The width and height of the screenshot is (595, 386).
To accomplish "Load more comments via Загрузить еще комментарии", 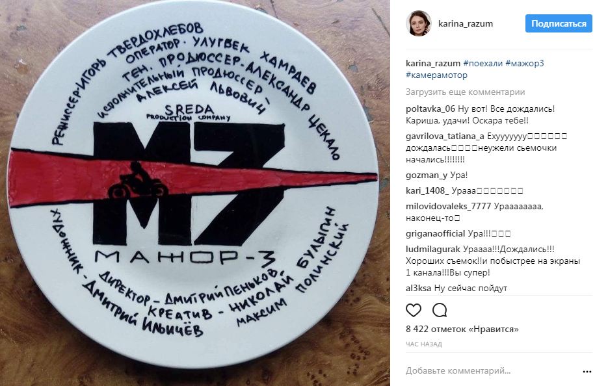I will tap(465, 92).
